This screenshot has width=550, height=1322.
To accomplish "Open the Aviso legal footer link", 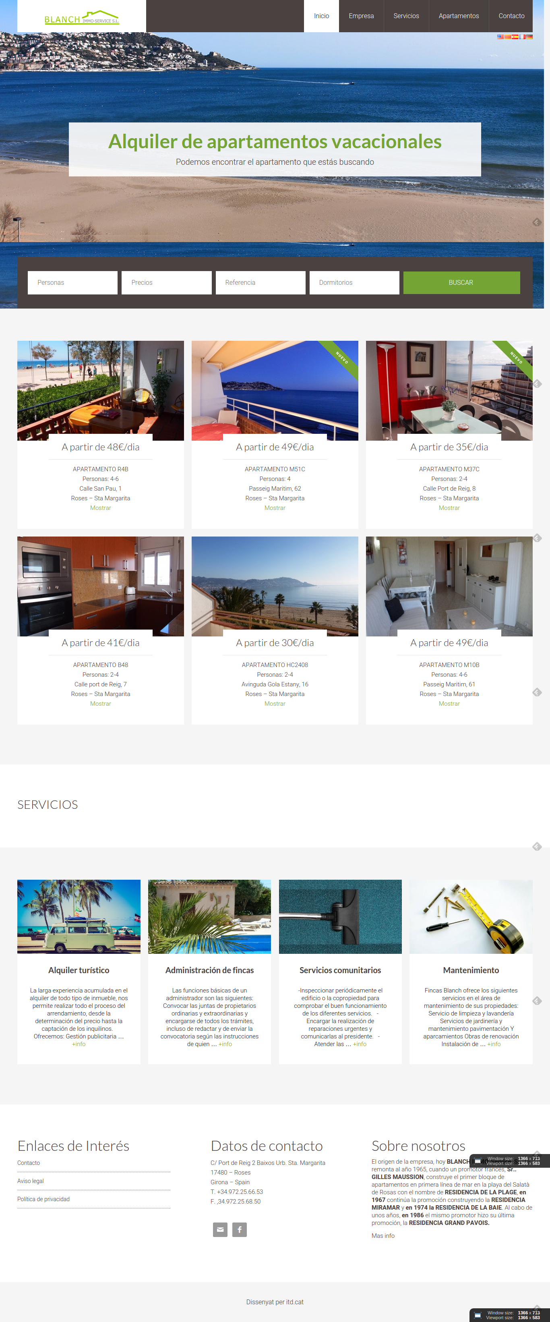I will pyautogui.click(x=31, y=1181).
